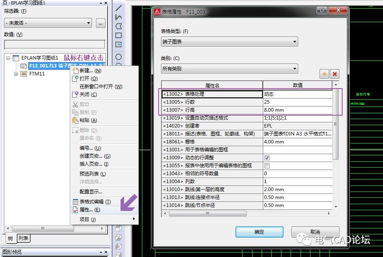Switch to the 列表 tab
This screenshot has height=257, width=383.
pos(24,238)
